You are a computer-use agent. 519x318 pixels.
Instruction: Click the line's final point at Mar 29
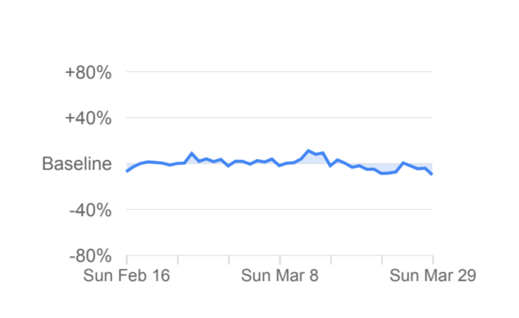click(432, 174)
